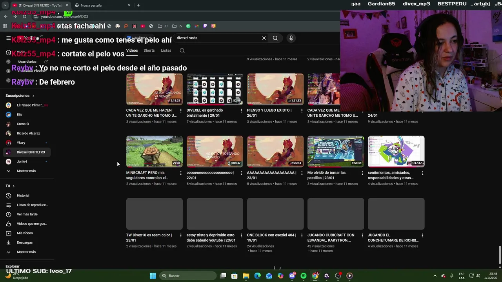Reload the page
The width and height of the screenshot is (502, 282).
click(x=24, y=16)
